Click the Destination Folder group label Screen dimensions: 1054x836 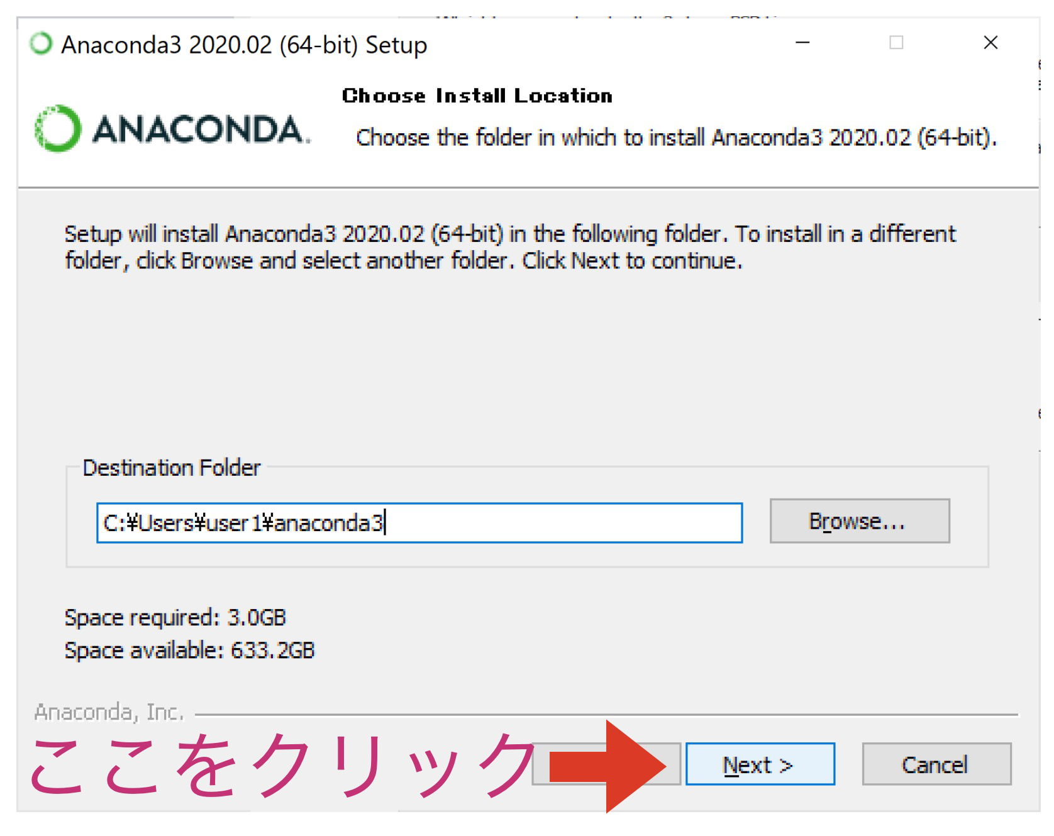click(172, 467)
